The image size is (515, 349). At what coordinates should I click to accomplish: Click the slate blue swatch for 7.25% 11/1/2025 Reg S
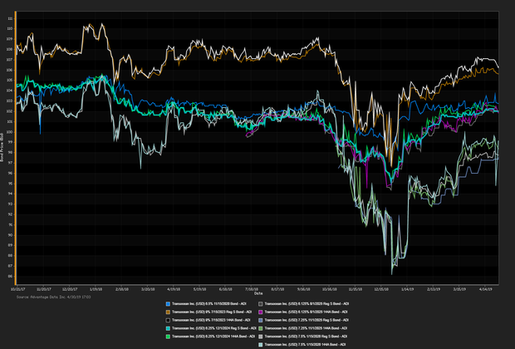261,320
